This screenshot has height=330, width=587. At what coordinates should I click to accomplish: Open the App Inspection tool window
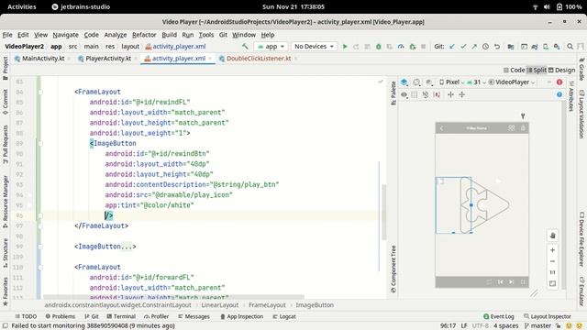coord(242,316)
